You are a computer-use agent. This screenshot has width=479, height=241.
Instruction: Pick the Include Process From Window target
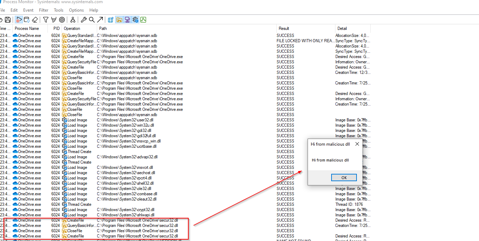(62, 20)
